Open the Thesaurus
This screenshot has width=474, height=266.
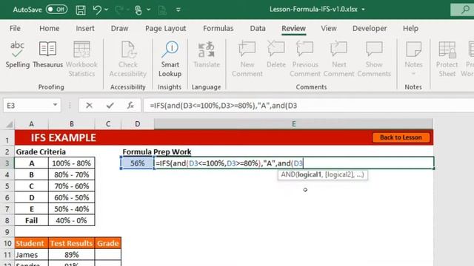click(x=47, y=55)
